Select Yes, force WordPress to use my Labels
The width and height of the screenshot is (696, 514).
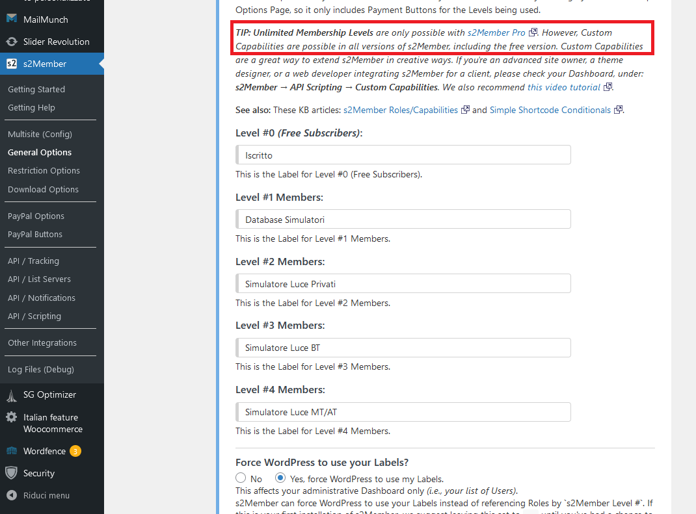tap(280, 478)
